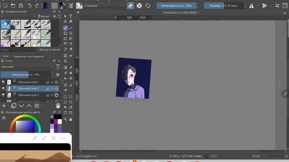289x162 pixels.
Task: Open the brush preset chooser
Action: 79,6
